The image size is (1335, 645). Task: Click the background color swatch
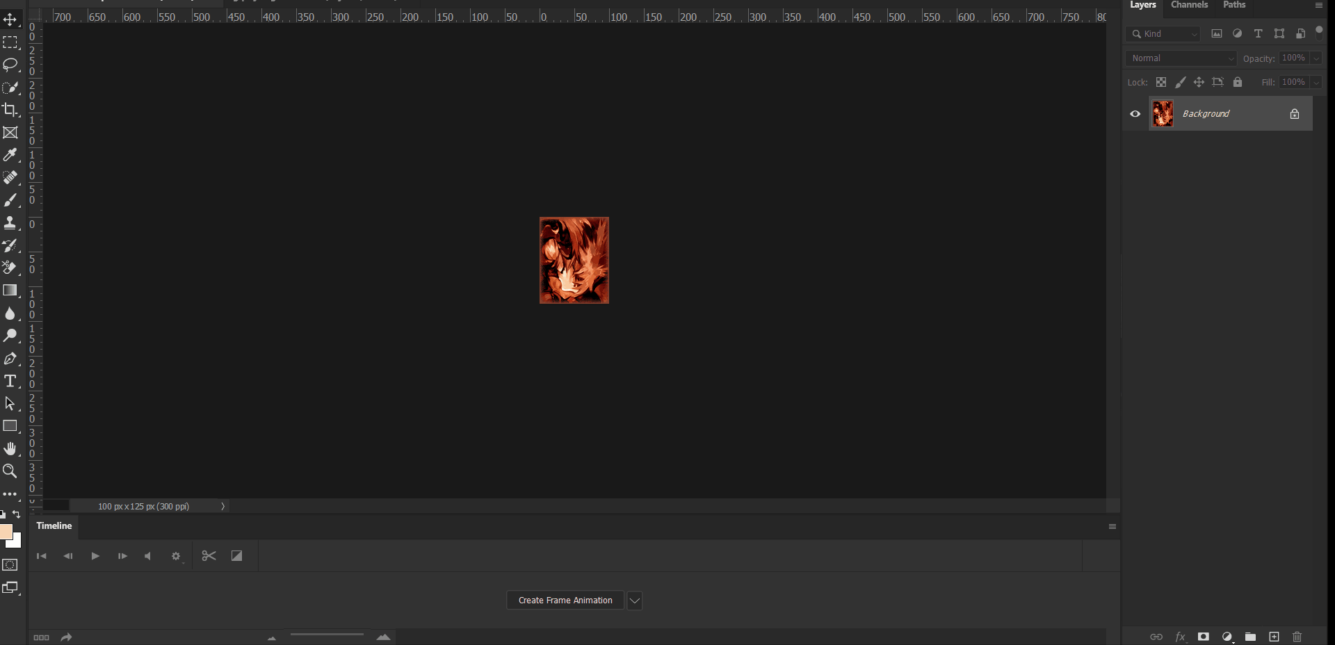(x=17, y=542)
